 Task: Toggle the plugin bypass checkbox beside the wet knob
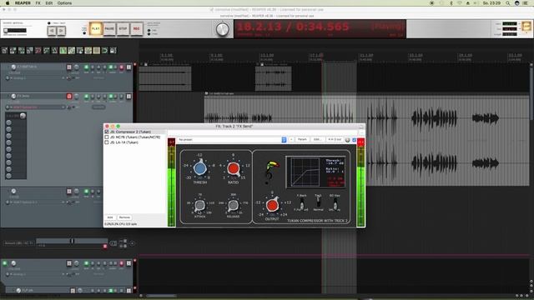click(355, 140)
